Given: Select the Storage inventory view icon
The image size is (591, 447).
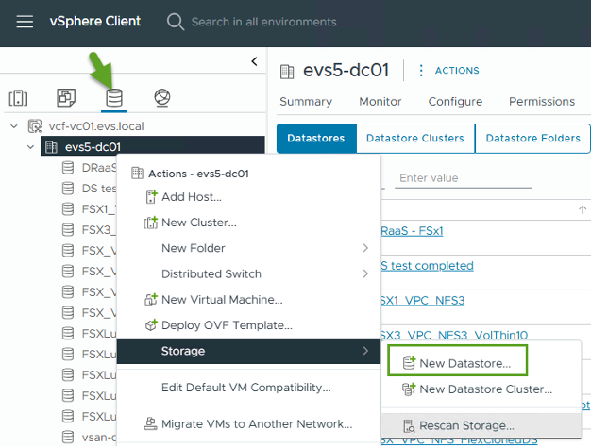Looking at the screenshot, I should (x=113, y=97).
